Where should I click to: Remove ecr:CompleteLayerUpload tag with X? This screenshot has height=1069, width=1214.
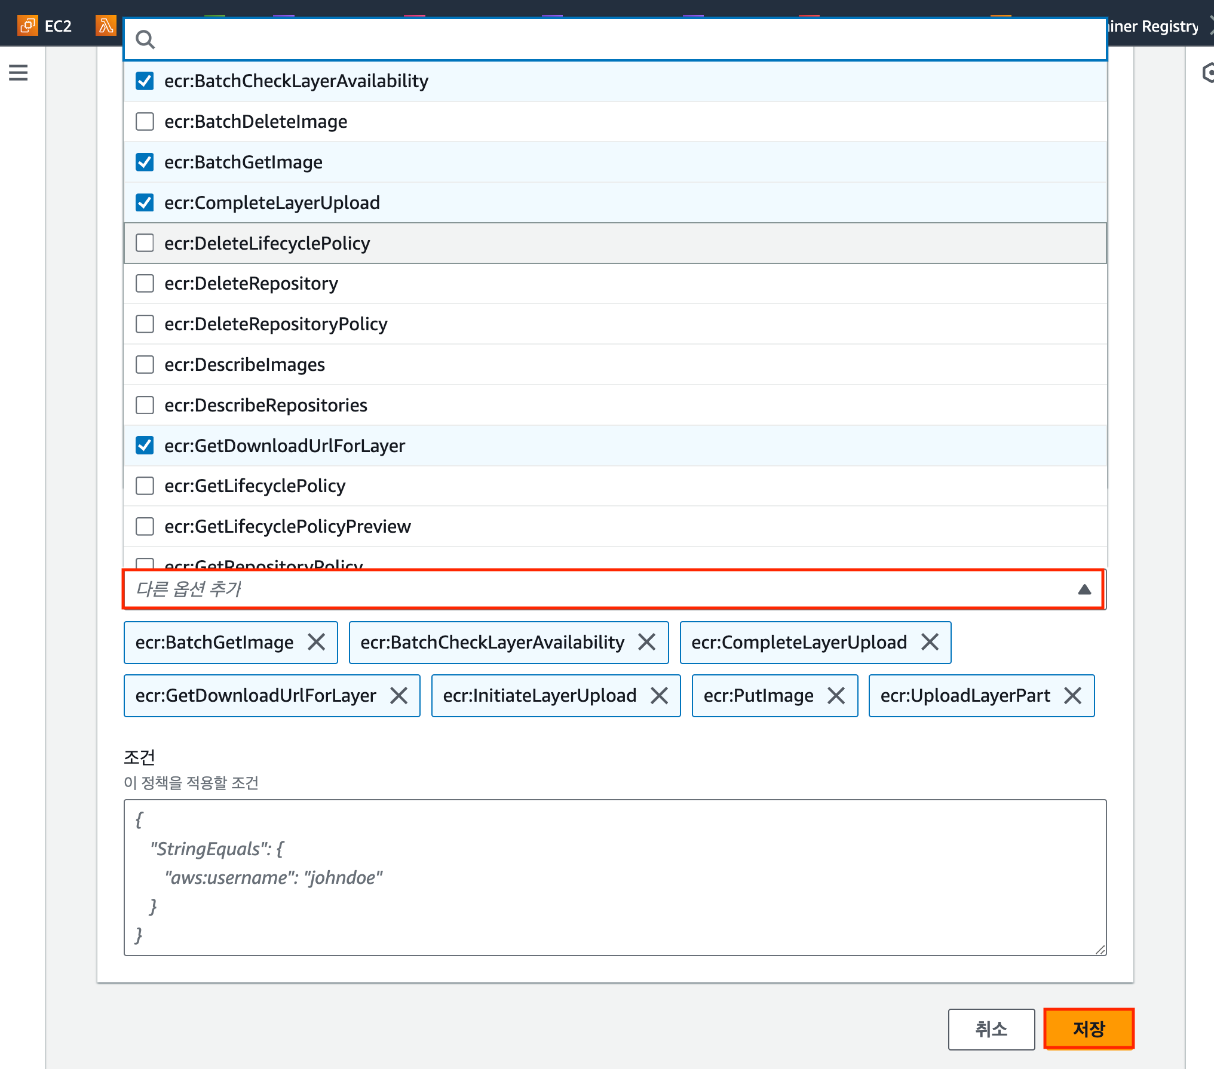pyautogui.click(x=930, y=643)
